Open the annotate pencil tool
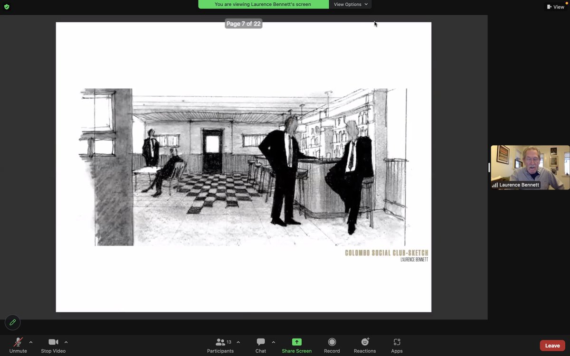 (x=13, y=322)
